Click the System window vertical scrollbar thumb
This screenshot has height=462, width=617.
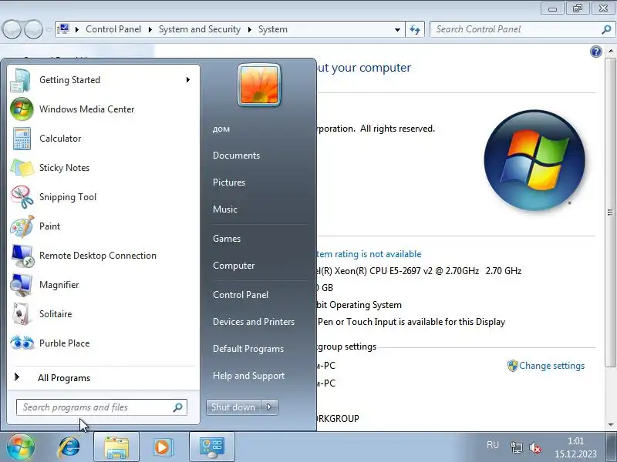610,213
